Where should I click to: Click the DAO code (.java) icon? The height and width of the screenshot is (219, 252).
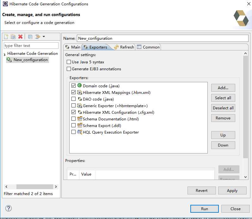pyautogui.click(x=80, y=99)
